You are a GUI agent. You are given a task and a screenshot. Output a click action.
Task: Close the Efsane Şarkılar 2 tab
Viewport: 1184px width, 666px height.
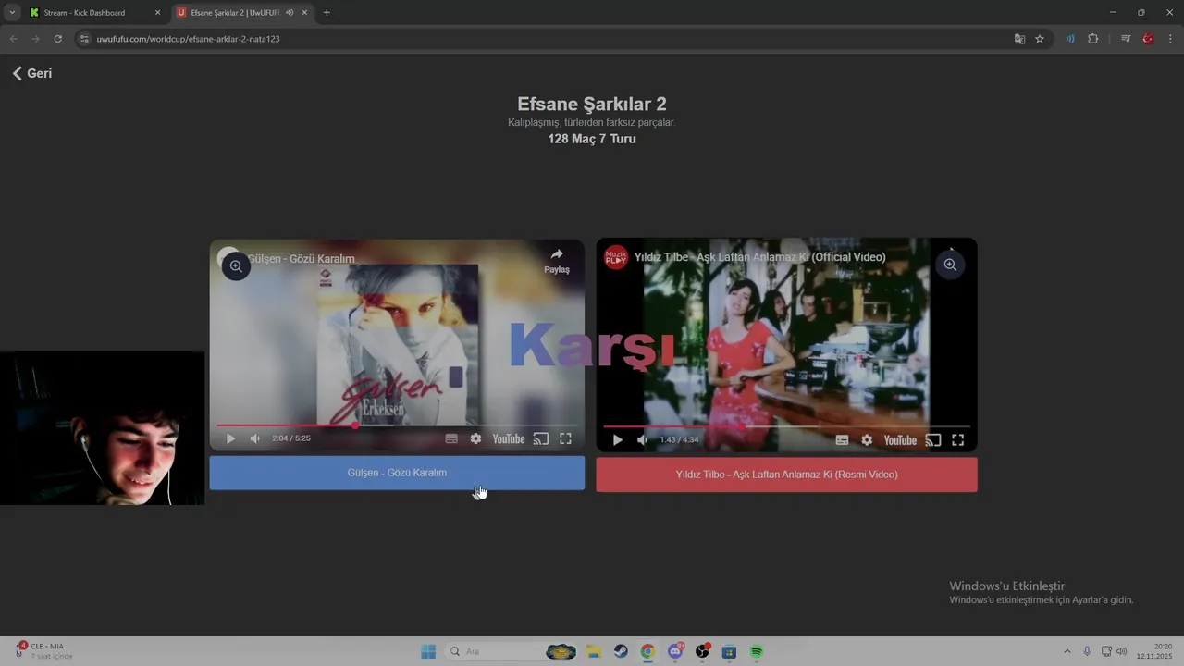[304, 13]
